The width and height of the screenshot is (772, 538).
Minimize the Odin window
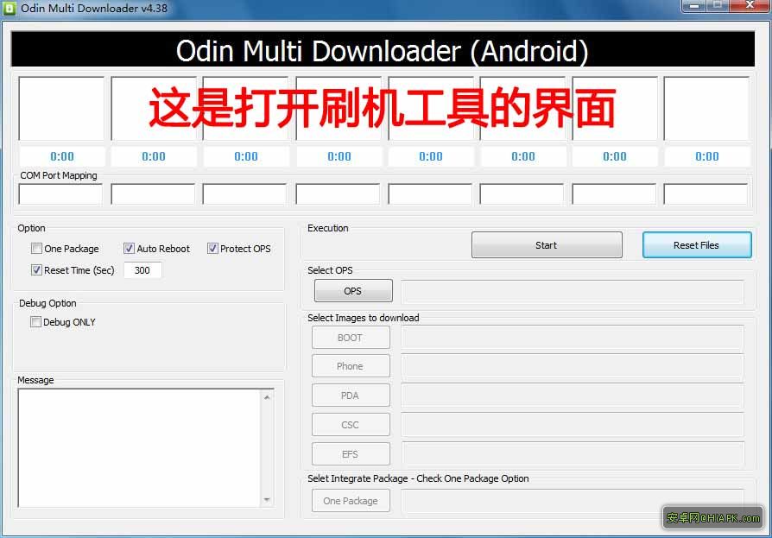point(694,5)
